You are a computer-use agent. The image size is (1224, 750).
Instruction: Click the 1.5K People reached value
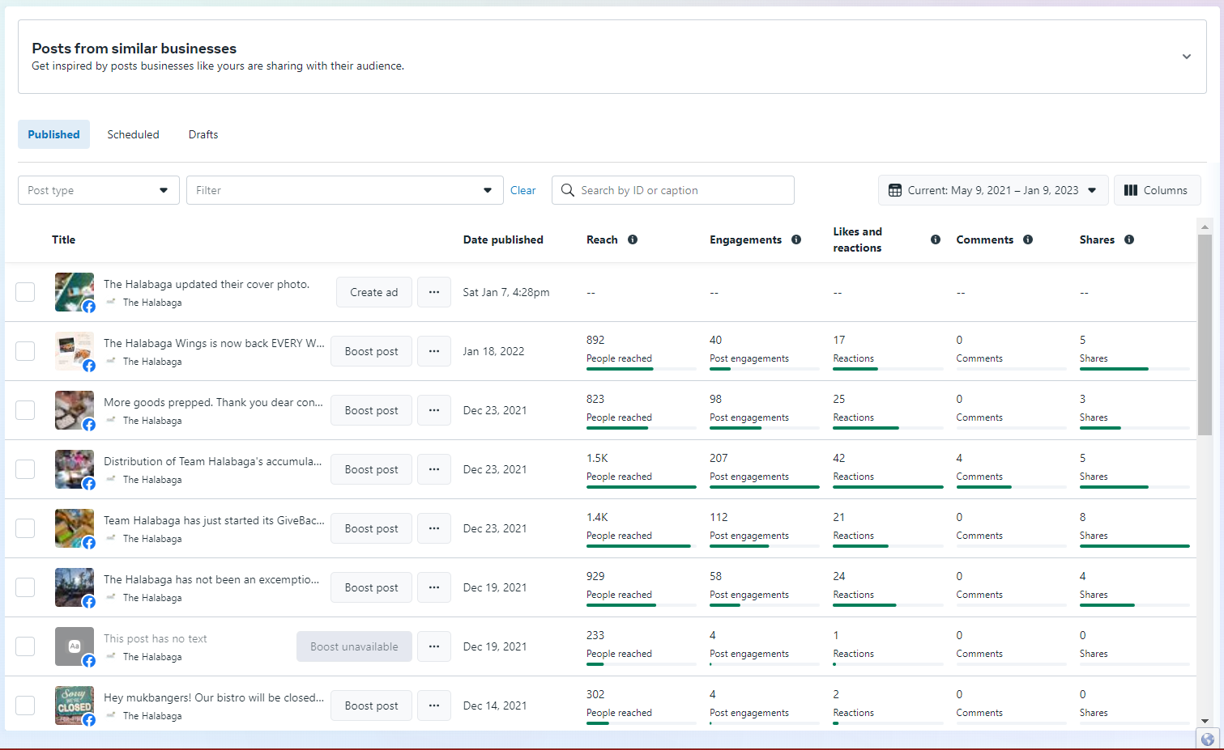point(597,458)
